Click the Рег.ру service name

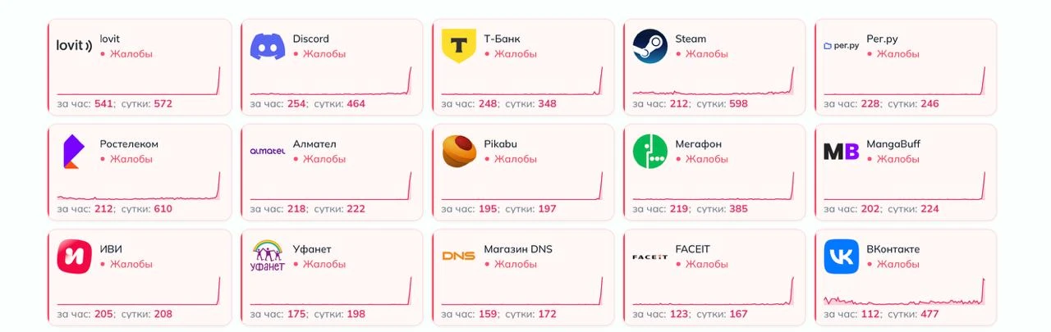[882, 39]
